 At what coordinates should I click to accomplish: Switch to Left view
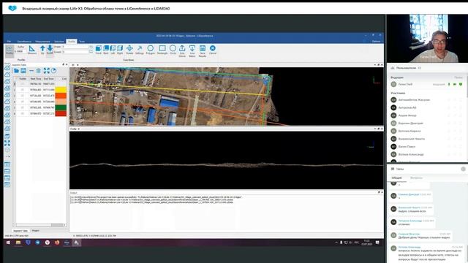tap(113, 50)
